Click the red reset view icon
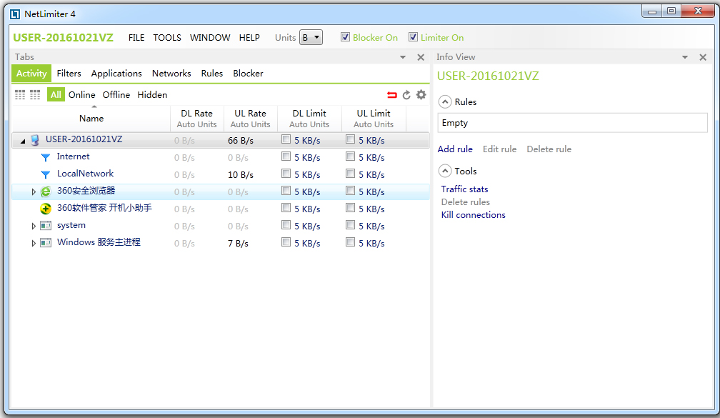The width and height of the screenshot is (720, 418). [x=391, y=95]
